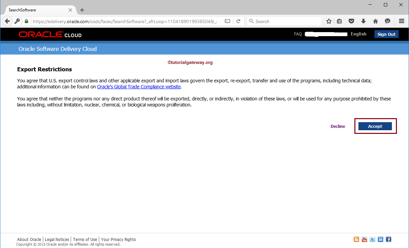
Task: Click the Pocket save icon
Action: pyautogui.click(x=351, y=21)
